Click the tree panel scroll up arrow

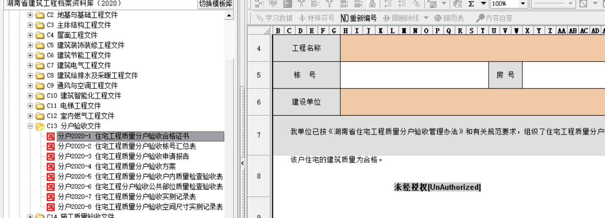point(229,16)
